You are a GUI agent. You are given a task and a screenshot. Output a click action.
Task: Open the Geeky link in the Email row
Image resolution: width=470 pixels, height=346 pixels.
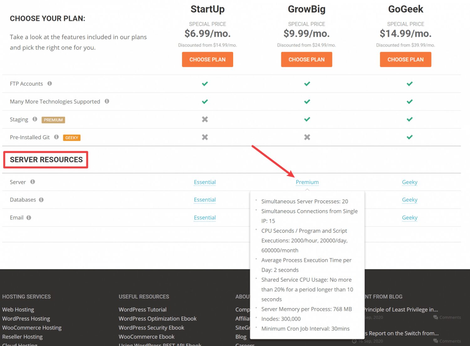tap(410, 218)
